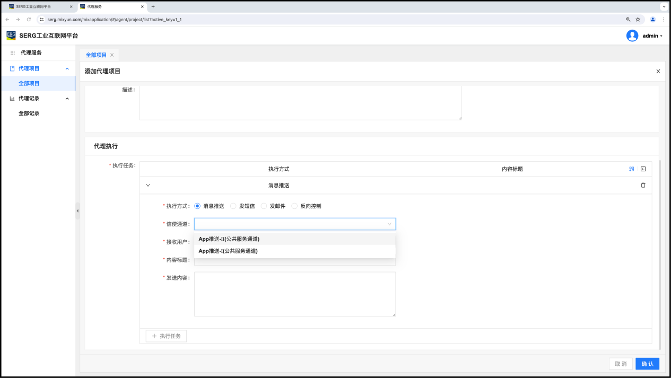Click the browser page reload icon
The width and height of the screenshot is (671, 378).
[29, 20]
